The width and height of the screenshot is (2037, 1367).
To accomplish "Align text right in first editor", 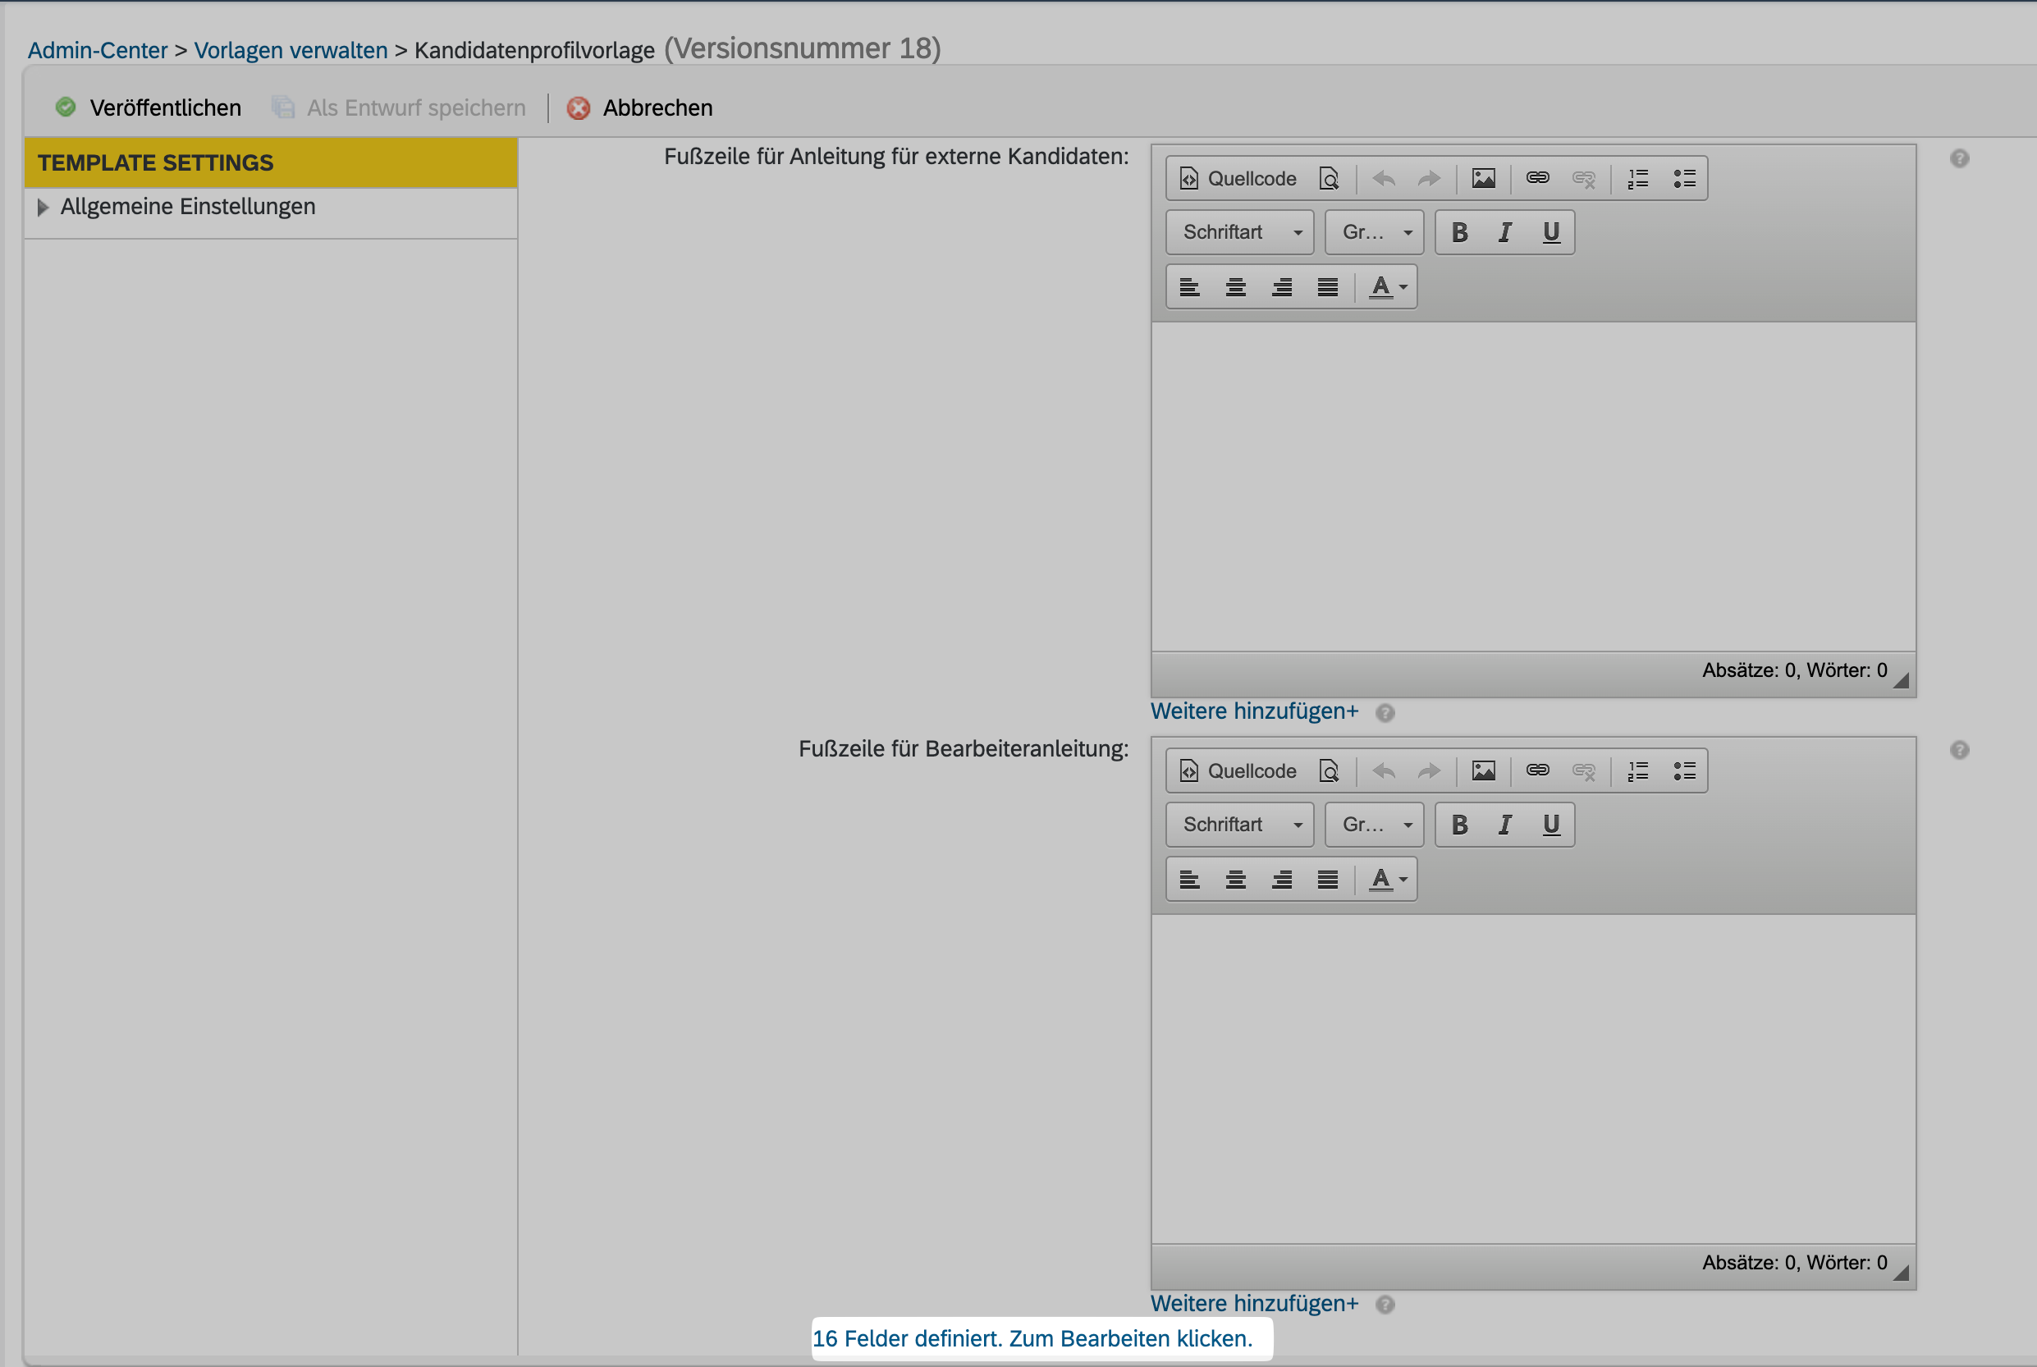I will point(1282,287).
